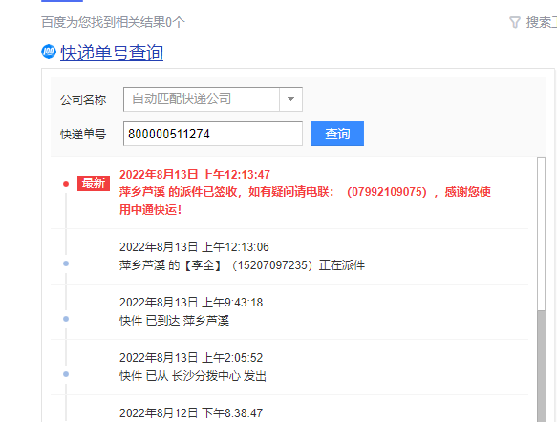Click the tracking number input field
Screen dimensions: 557x422
pyautogui.click(x=213, y=134)
